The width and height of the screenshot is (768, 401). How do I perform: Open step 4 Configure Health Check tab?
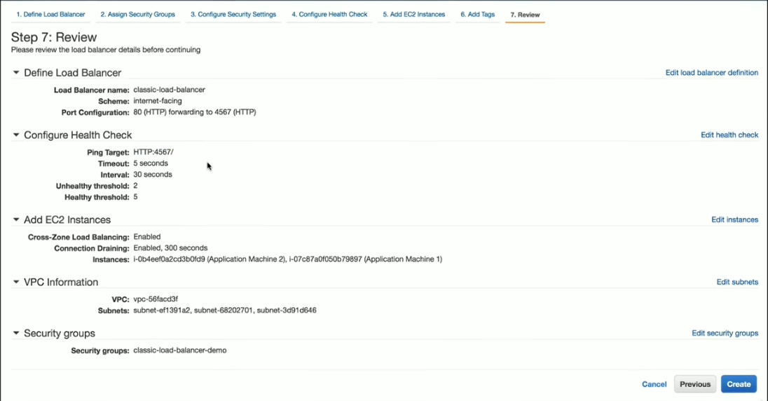(x=329, y=15)
